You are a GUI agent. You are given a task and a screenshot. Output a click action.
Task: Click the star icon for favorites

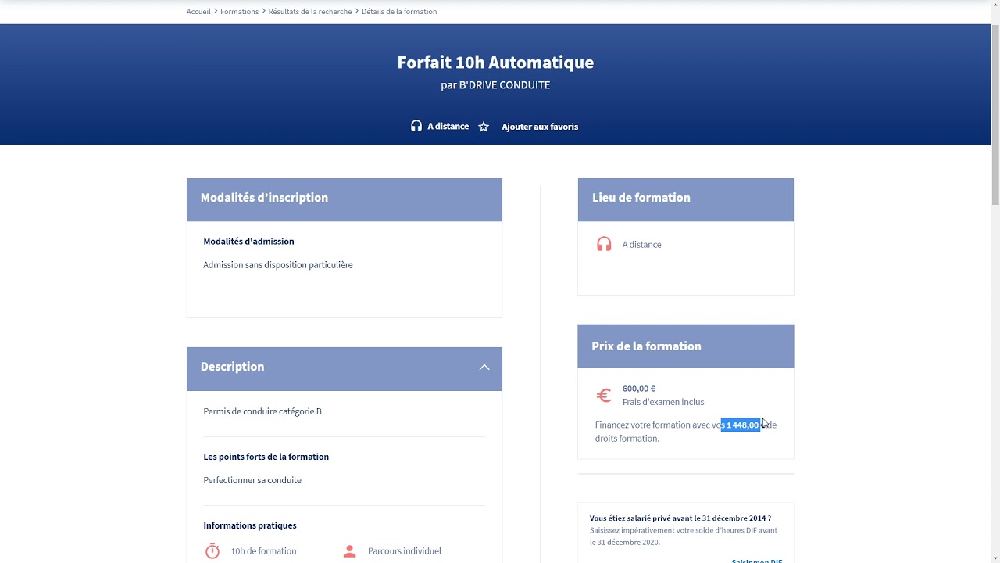[x=484, y=127]
